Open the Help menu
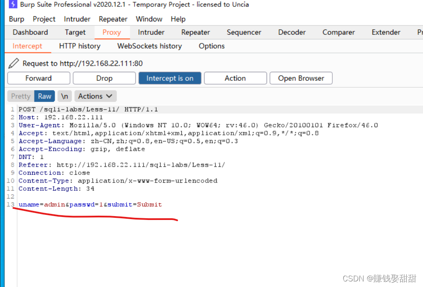This screenshot has width=423, height=287. [178, 19]
